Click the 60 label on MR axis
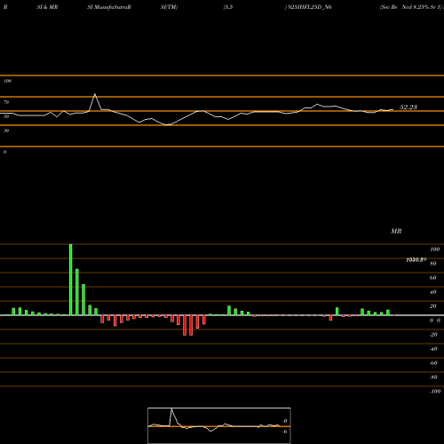 coord(433,278)
